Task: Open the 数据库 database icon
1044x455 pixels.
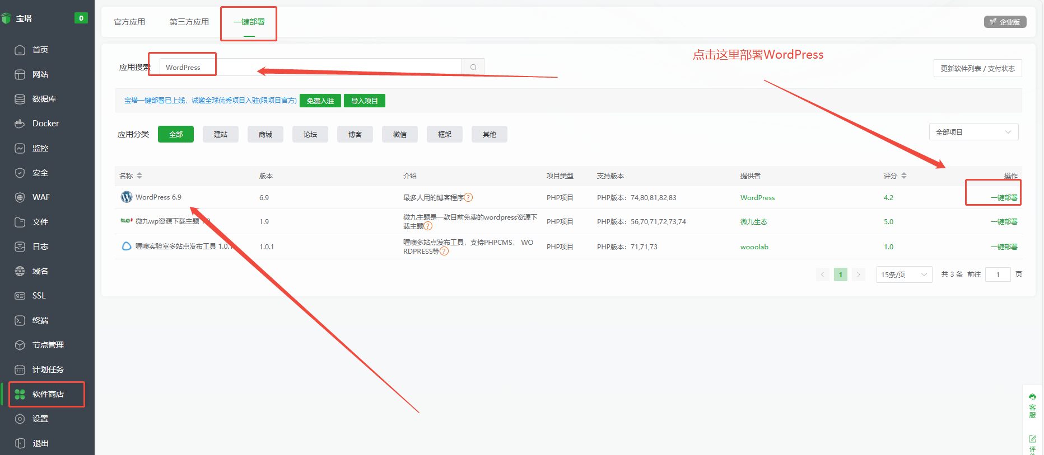Action: click(x=20, y=99)
